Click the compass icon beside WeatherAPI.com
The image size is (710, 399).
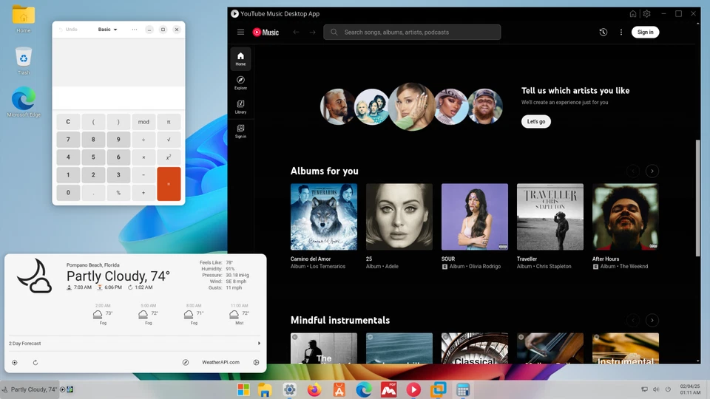(186, 362)
